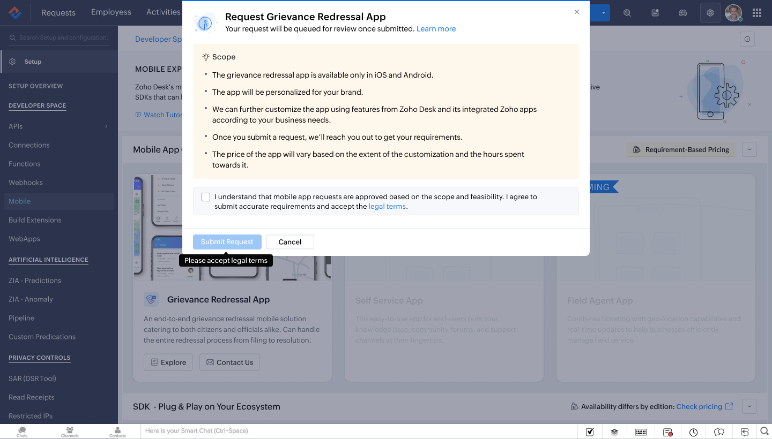Viewport: 772px width, 439px height.
Task: Select Connections in Developer Space
Action: click(29, 145)
